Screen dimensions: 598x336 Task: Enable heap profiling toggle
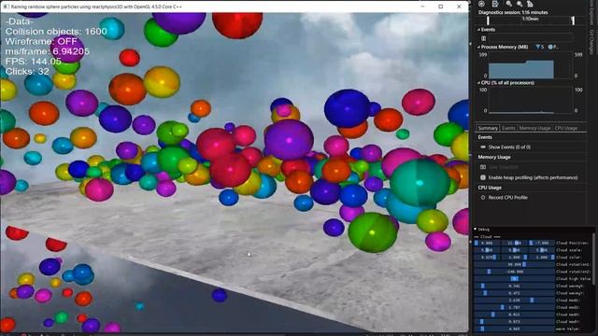(x=483, y=177)
